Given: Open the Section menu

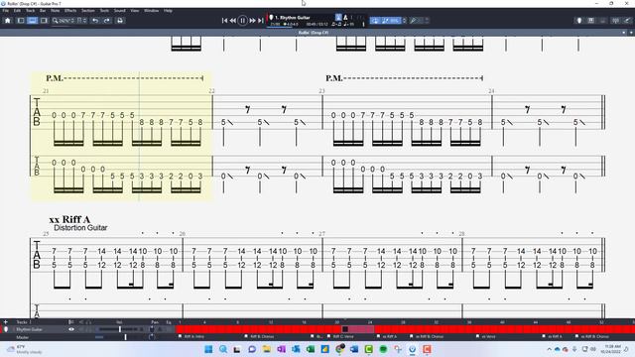Looking at the screenshot, I should (88, 11).
